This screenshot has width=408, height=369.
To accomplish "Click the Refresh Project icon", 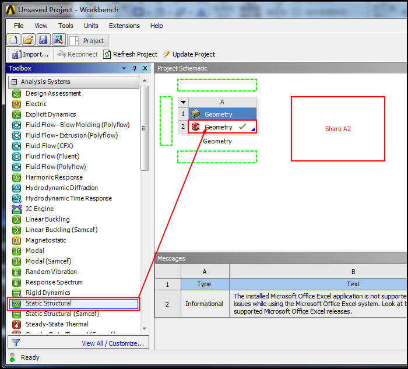I will pyautogui.click(x=107, y=54).
